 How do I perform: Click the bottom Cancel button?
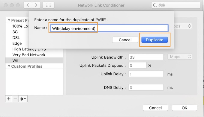[x=155, y=108]
